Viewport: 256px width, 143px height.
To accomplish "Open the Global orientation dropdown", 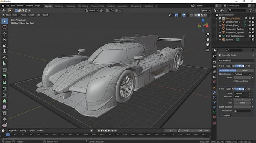I will click(x=92, y=11).
